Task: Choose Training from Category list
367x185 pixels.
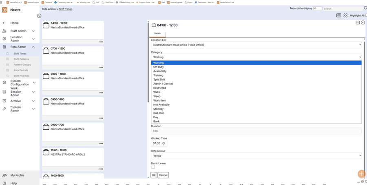Action: [x=256, y=75]
